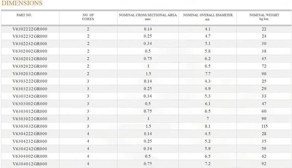Click the PART NO. column header
This screenshot has width=292, height=168.
click(24, 15)
